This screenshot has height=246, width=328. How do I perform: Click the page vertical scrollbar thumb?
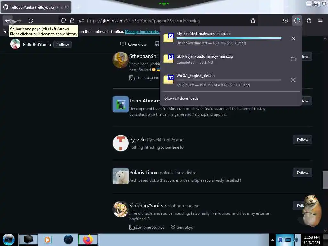325,180
